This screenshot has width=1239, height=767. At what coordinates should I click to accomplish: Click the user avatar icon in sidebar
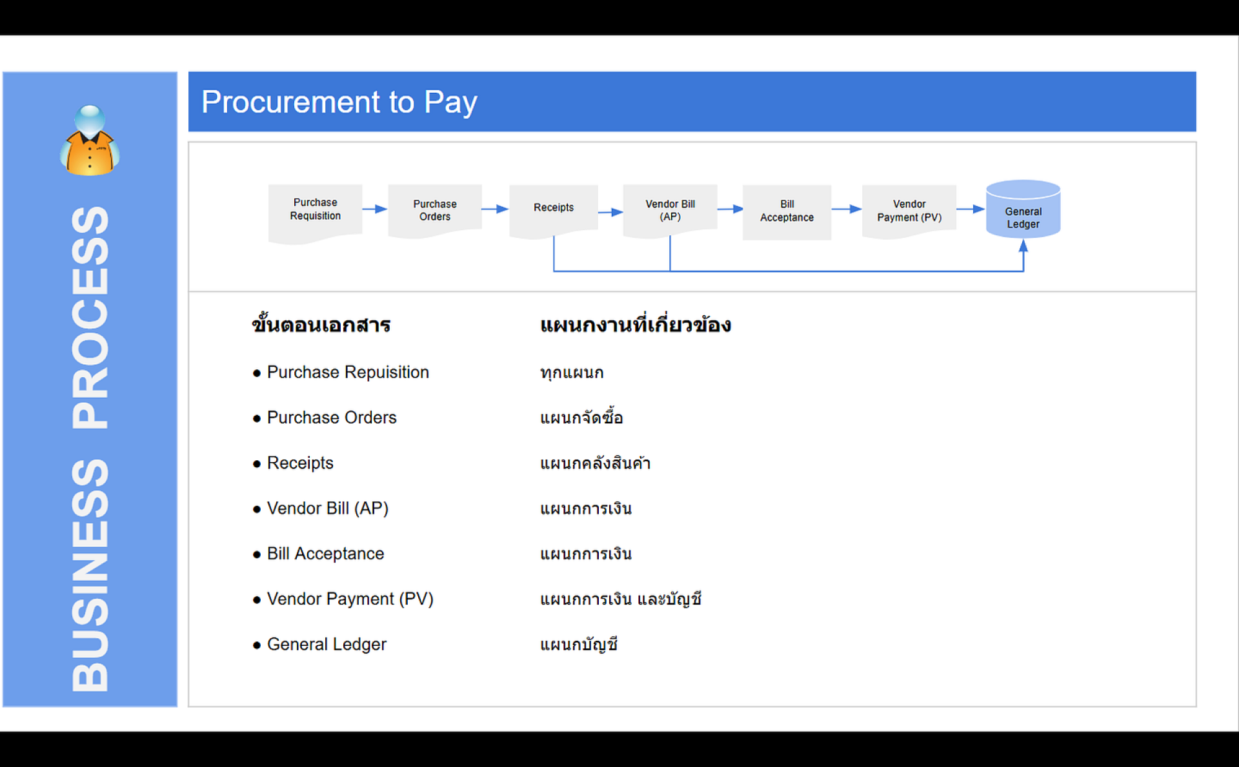(x=90, y=141)
